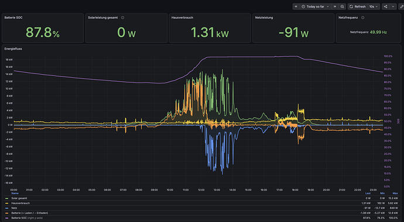Toggle Batterie (+ Laden / − Entladen) legend series
The image size is (404, 222).
tap(30, 213)
